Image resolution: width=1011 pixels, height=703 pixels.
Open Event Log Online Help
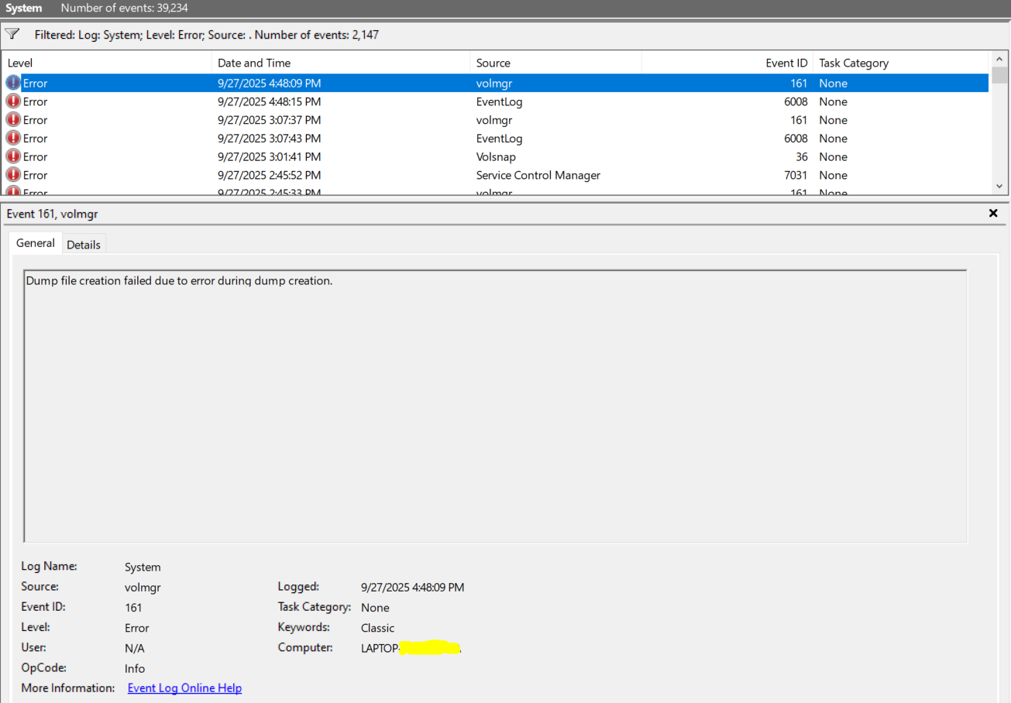pos(184,688)
